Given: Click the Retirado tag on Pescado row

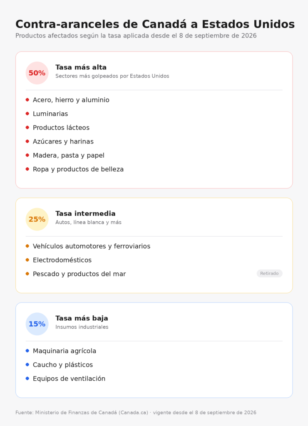Looking at the screenshot, I should 269,273.
